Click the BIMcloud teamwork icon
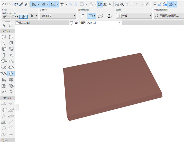 pyautogui.click(x=165, y=4)
